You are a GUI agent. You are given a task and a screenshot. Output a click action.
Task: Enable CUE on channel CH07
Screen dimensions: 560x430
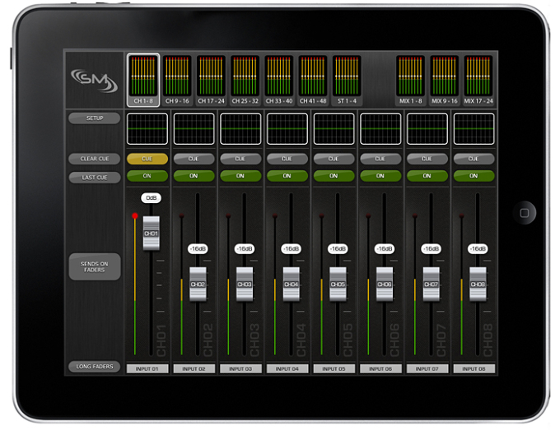click(x=427, y=159)
